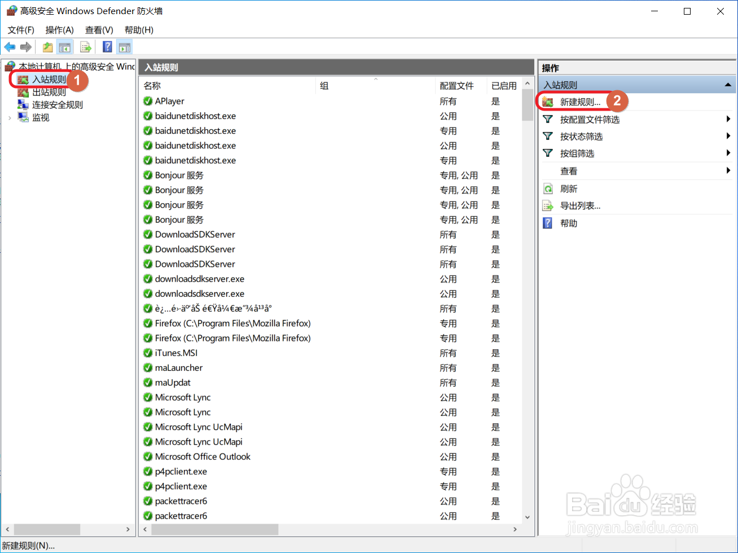738x553 pixels.
Task: Select the 监视 tree item
Action: click(41, 118)
